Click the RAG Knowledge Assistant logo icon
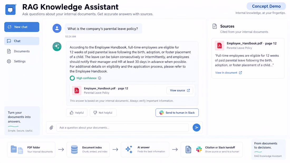 click(11, 9)
